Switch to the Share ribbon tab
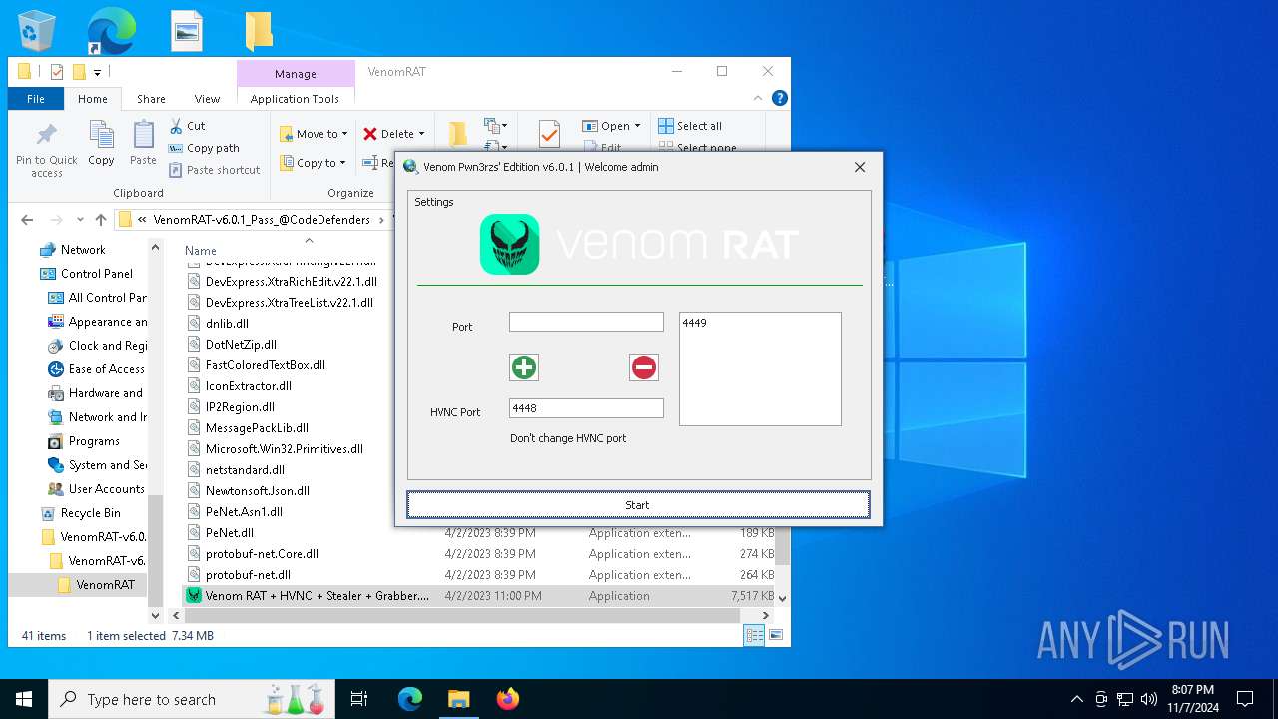 point(151,99)
